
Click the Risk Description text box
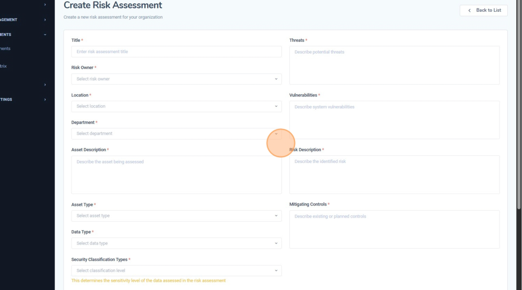tap(394, 174)
